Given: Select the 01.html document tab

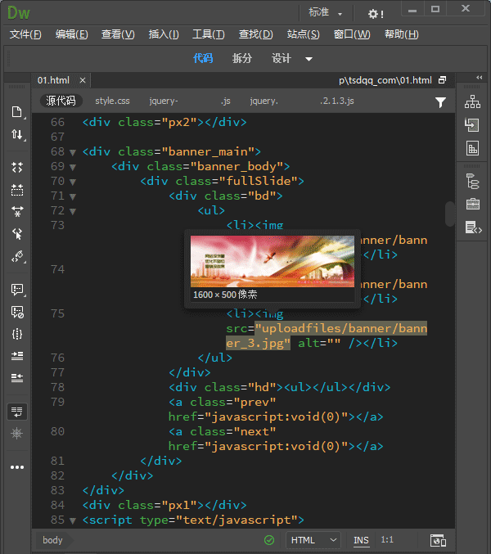Looking at the screenshot, I should pyautogui.click(x=54, y=80).
